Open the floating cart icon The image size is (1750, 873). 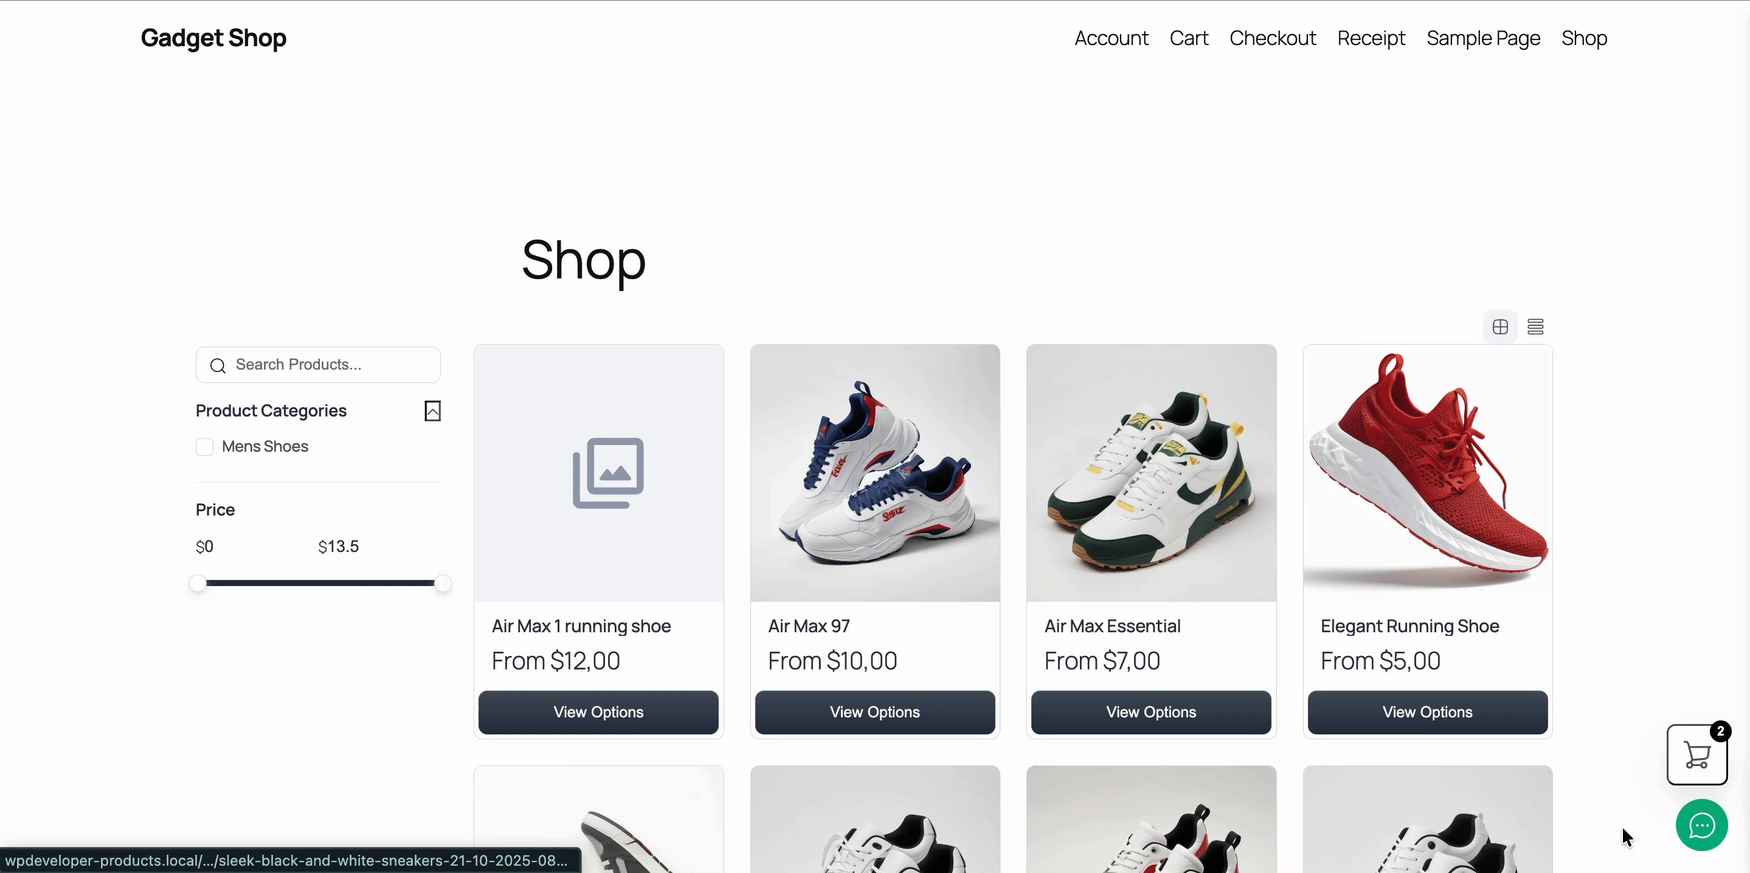coord(1697,755)
